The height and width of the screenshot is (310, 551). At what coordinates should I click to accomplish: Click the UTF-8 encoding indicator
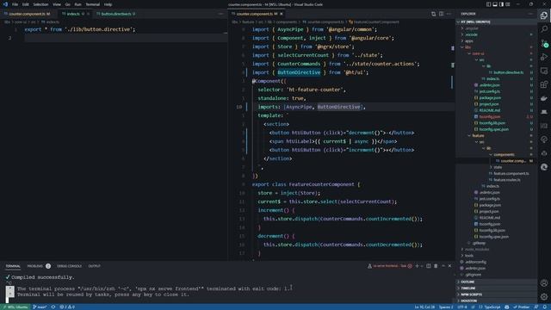(462, 307)
